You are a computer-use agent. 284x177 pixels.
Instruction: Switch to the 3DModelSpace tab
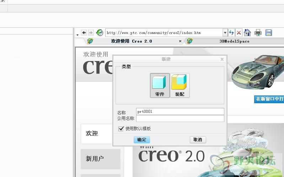point(234,41)
